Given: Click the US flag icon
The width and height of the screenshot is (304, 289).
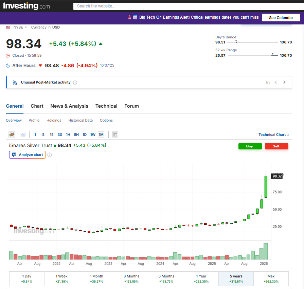Looking at the screenshot, I should (8, 27).
